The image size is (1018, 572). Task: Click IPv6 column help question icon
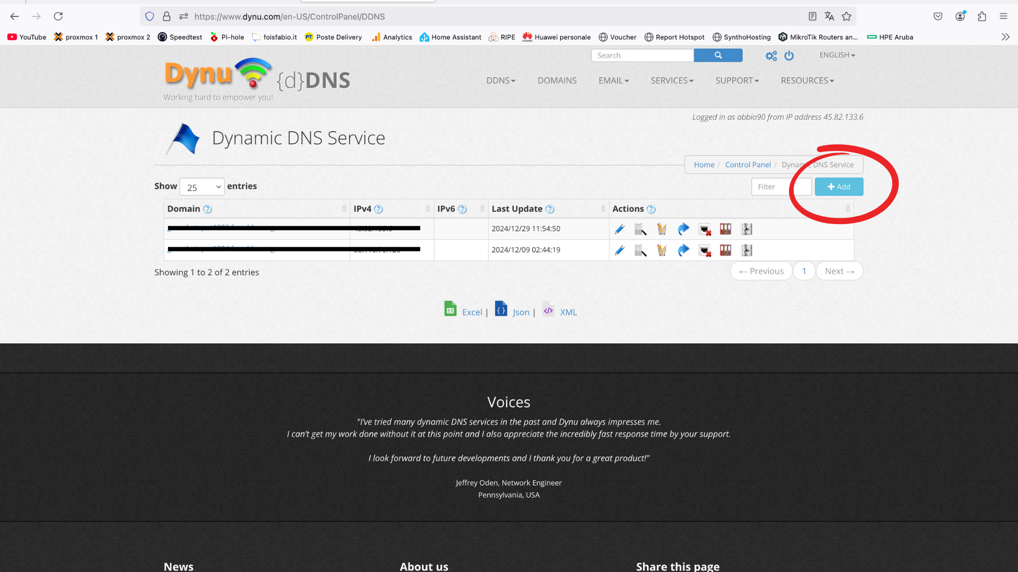[462, 209]
